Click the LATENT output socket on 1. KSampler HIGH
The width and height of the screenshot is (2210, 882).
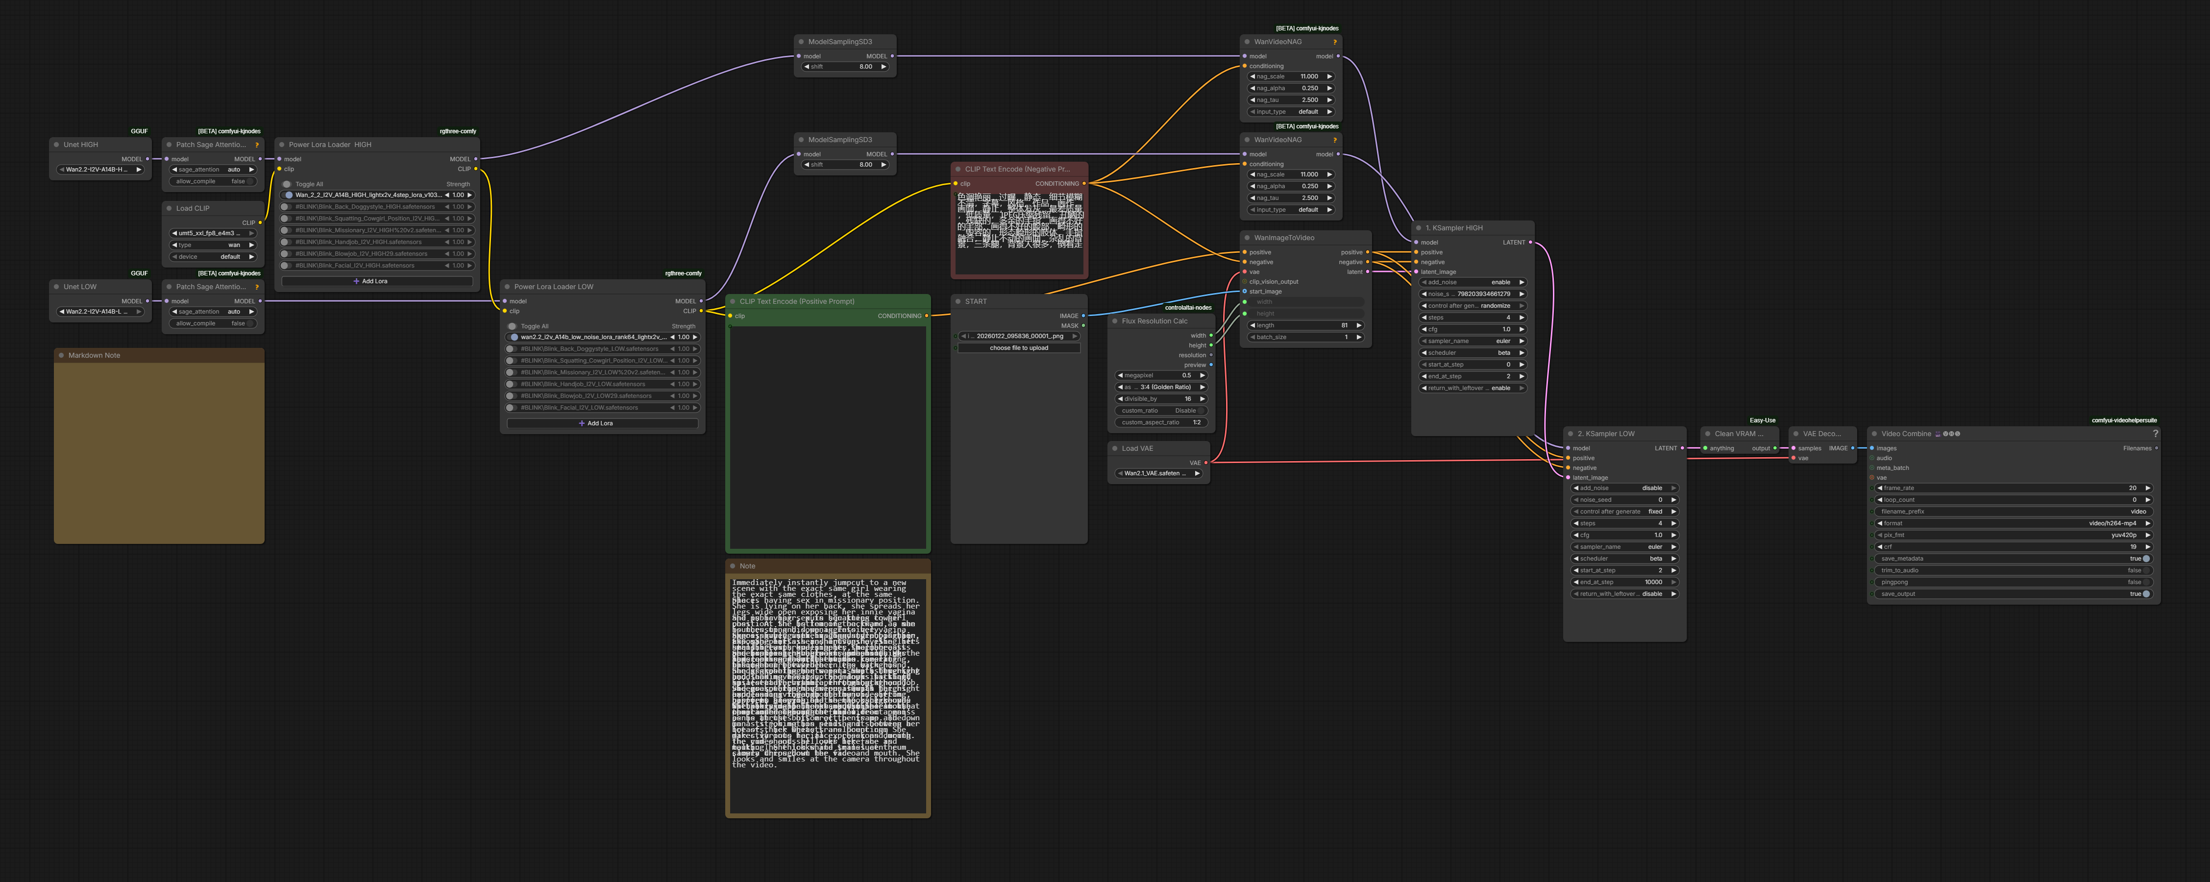1530,242
